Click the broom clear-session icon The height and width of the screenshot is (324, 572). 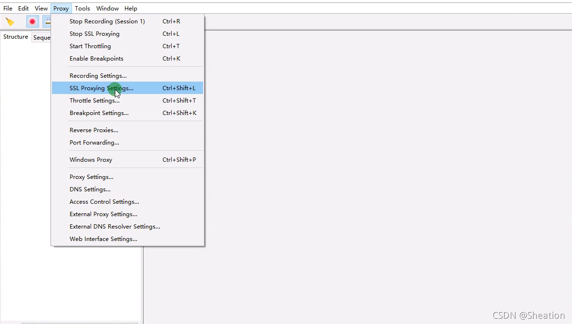coord(10,21)
